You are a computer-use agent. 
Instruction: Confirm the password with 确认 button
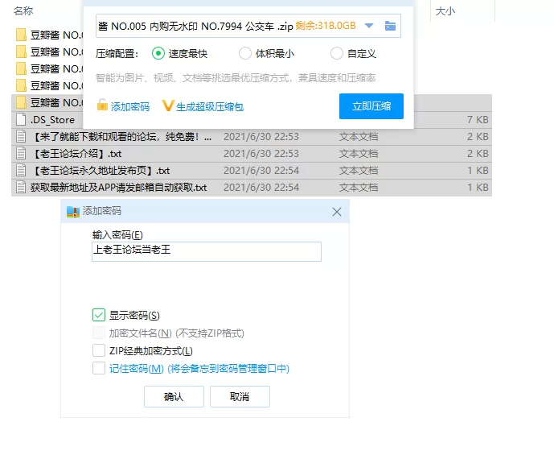tap(174, 397)
